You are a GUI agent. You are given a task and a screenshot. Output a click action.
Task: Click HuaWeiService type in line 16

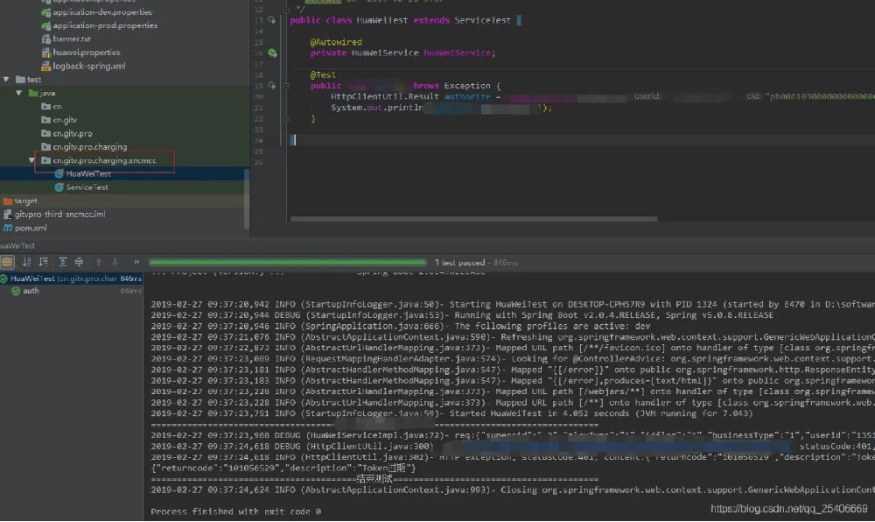[x=384, y=53]
